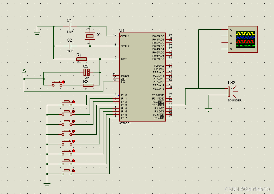Click the 1k value under R2

pos(85,89)
